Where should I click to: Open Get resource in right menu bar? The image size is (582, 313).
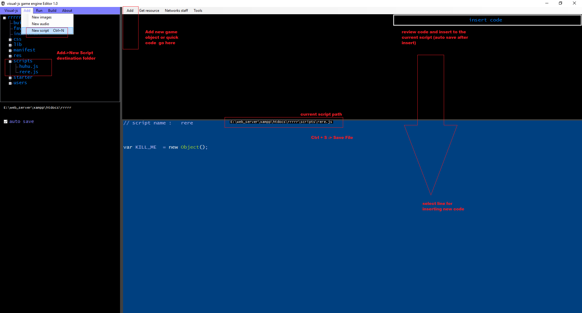click(x=149, y=11)
